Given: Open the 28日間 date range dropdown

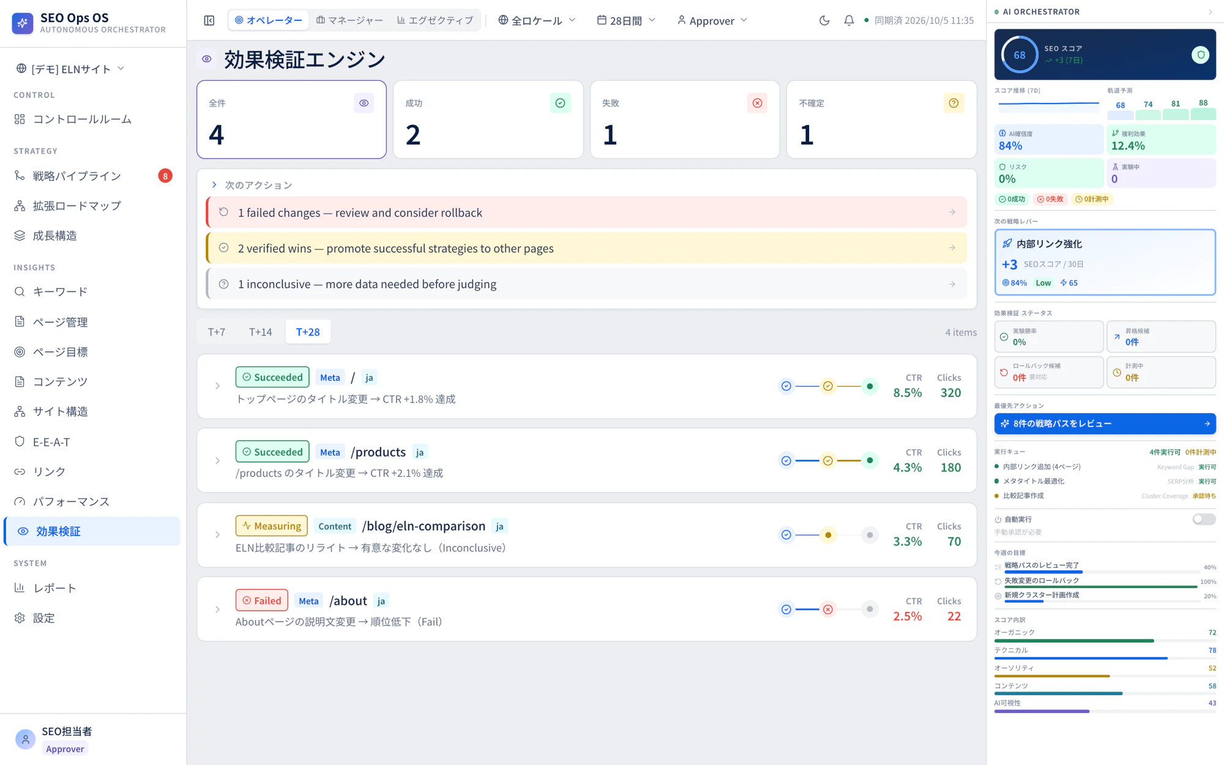Looking at the screenshot, I should pyautogui.click(x=627, y=20).
